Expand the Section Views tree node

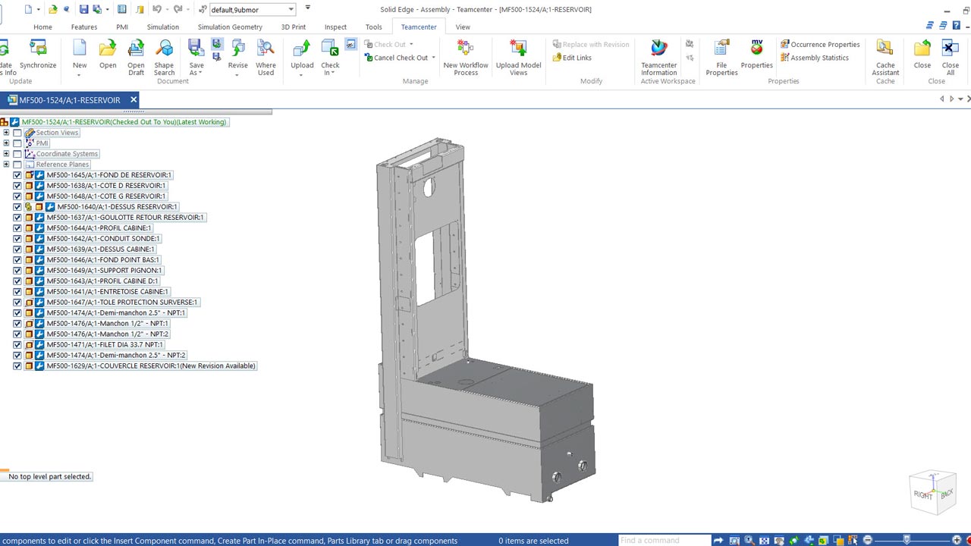6,133
